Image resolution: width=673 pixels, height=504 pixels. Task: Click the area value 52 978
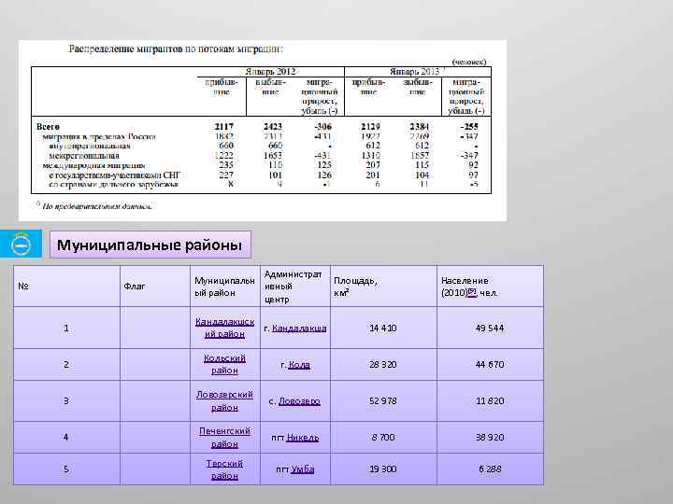[383, 401]
